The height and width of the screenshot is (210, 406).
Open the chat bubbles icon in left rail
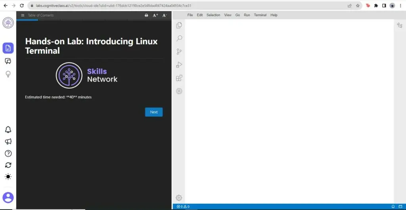tap(8, 61)
